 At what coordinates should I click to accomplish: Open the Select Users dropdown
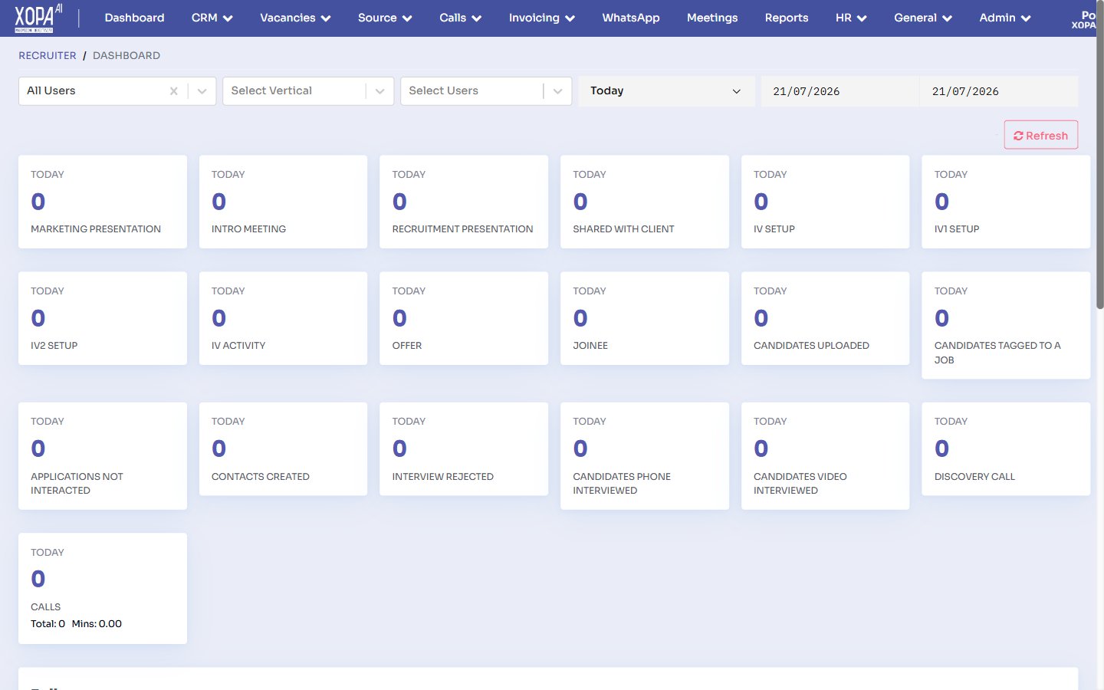point(486,91)
